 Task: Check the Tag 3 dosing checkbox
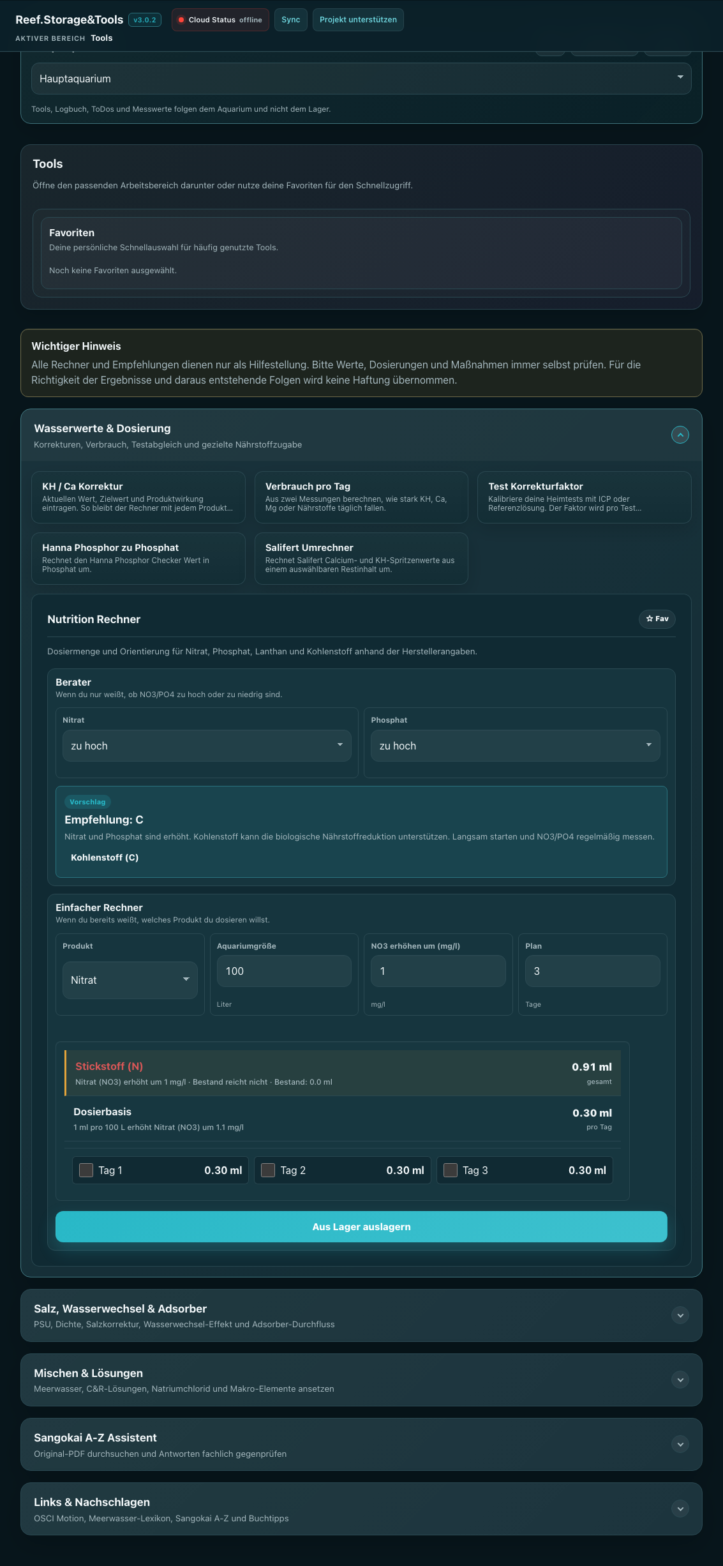[451, 1170]
